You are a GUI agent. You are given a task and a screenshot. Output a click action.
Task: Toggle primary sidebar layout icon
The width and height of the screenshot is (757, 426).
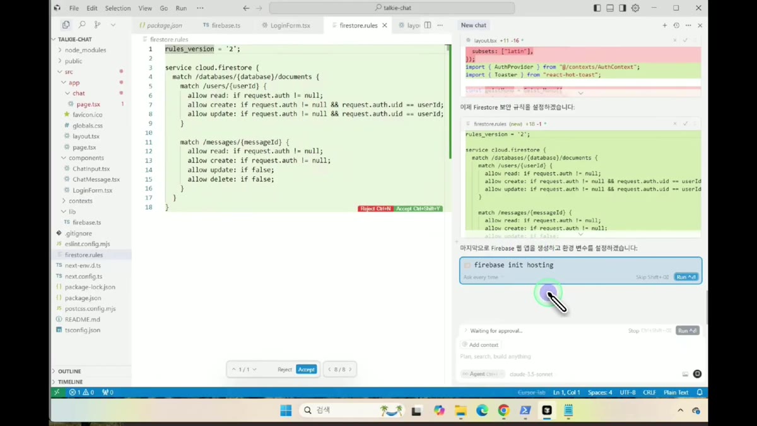pyautogui.click(x=597, y=8)
